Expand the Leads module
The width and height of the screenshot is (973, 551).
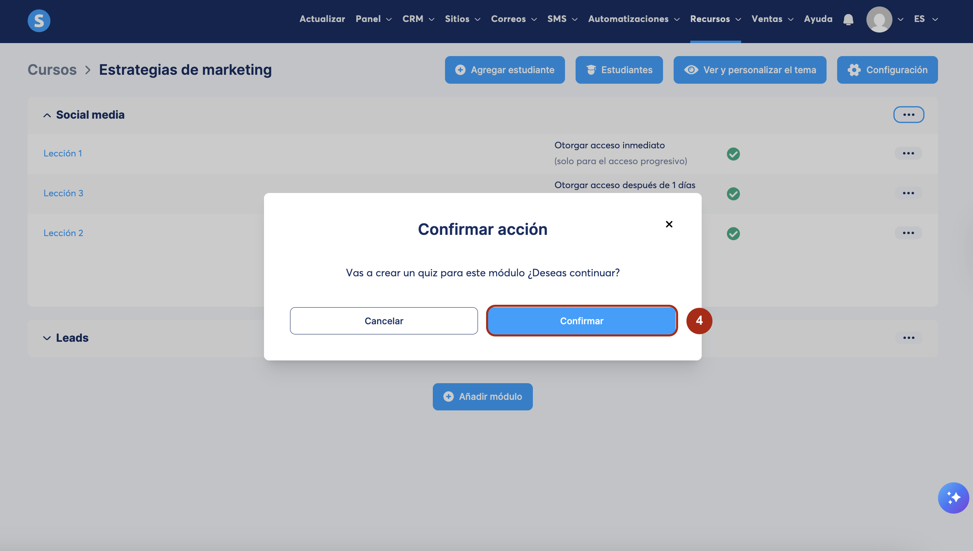click(x=47, y=338)
